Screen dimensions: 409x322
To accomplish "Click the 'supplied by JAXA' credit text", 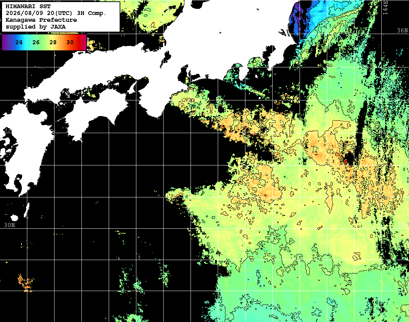I will click(36, 27).
